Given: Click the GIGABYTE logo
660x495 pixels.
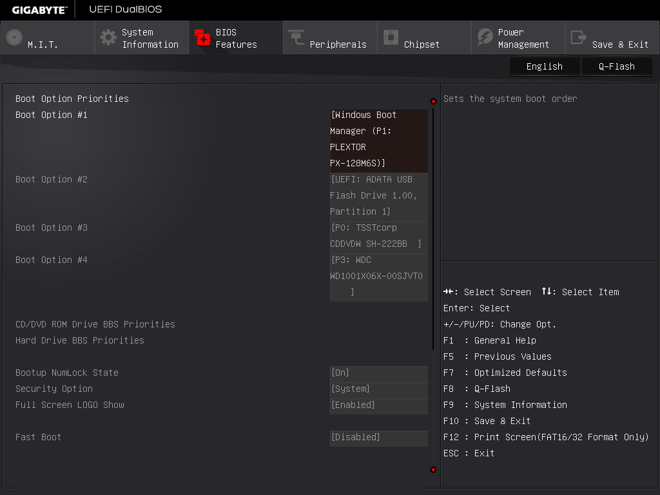Looking at the screenshot, I should click(39, 10).
